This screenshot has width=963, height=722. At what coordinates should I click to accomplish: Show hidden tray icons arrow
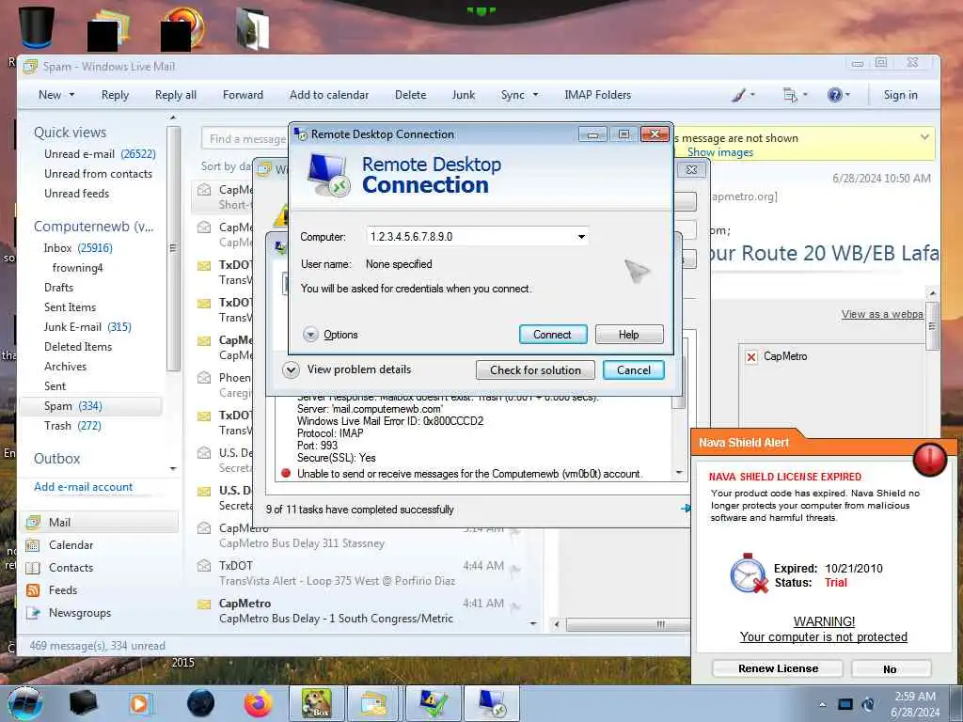(822, 704)
